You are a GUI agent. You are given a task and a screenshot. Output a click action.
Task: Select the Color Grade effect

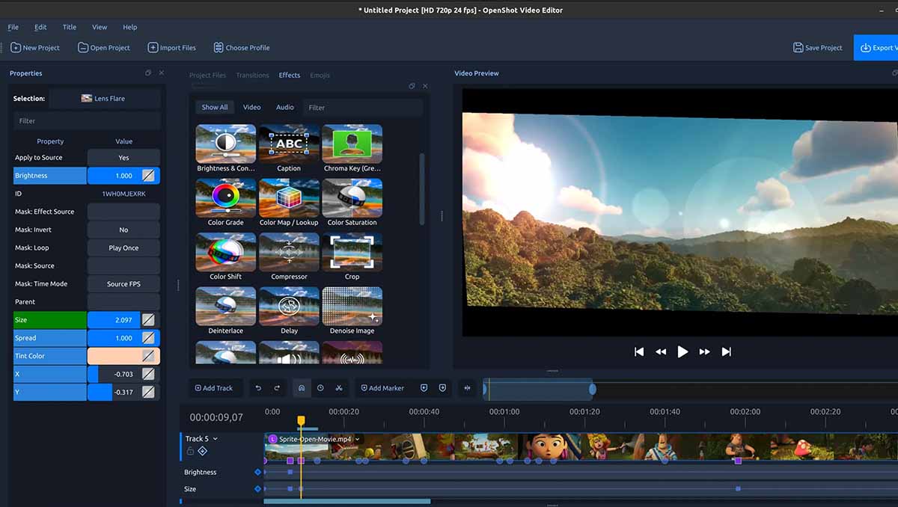(225, 203)
